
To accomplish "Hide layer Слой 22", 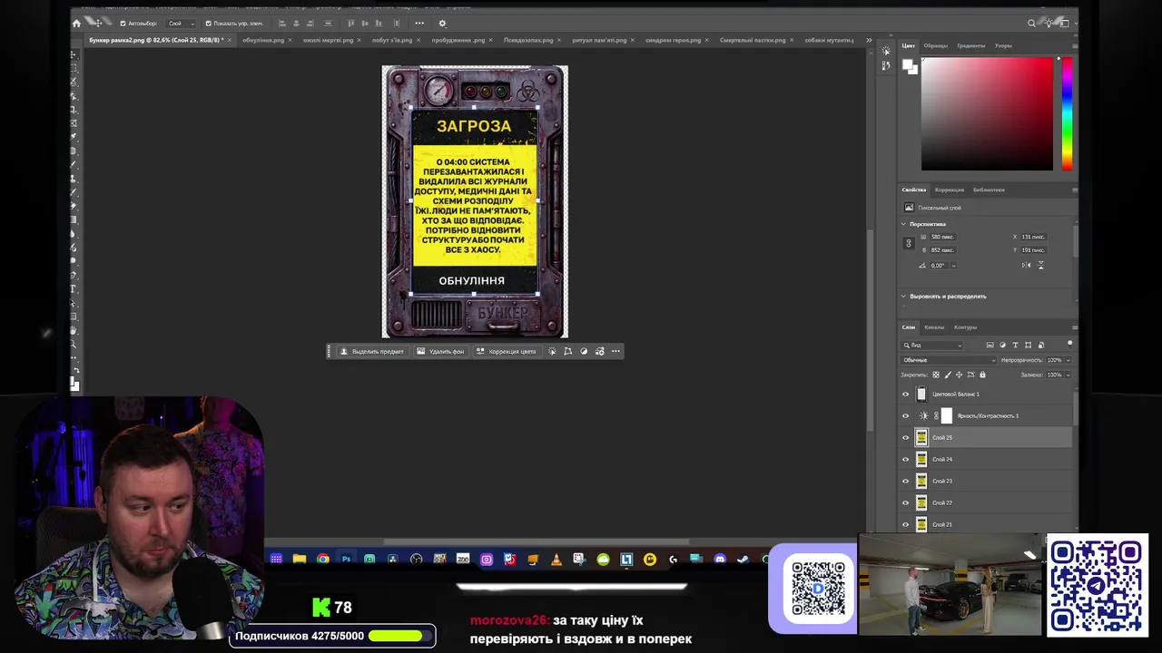I will (905, 502).
